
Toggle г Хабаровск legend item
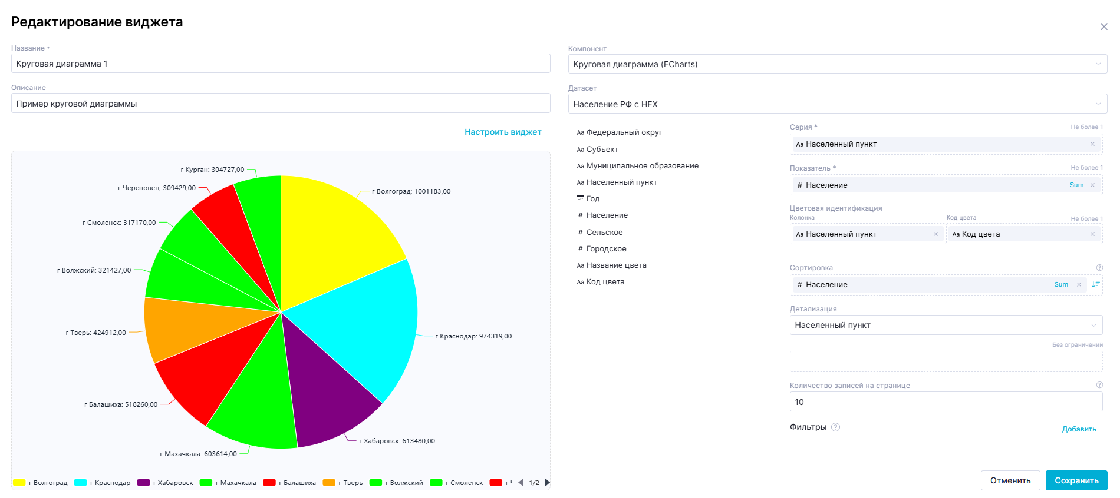tap(166, 483)
